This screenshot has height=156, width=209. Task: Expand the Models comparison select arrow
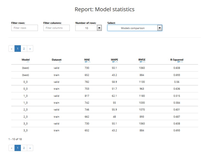[160, 28]
